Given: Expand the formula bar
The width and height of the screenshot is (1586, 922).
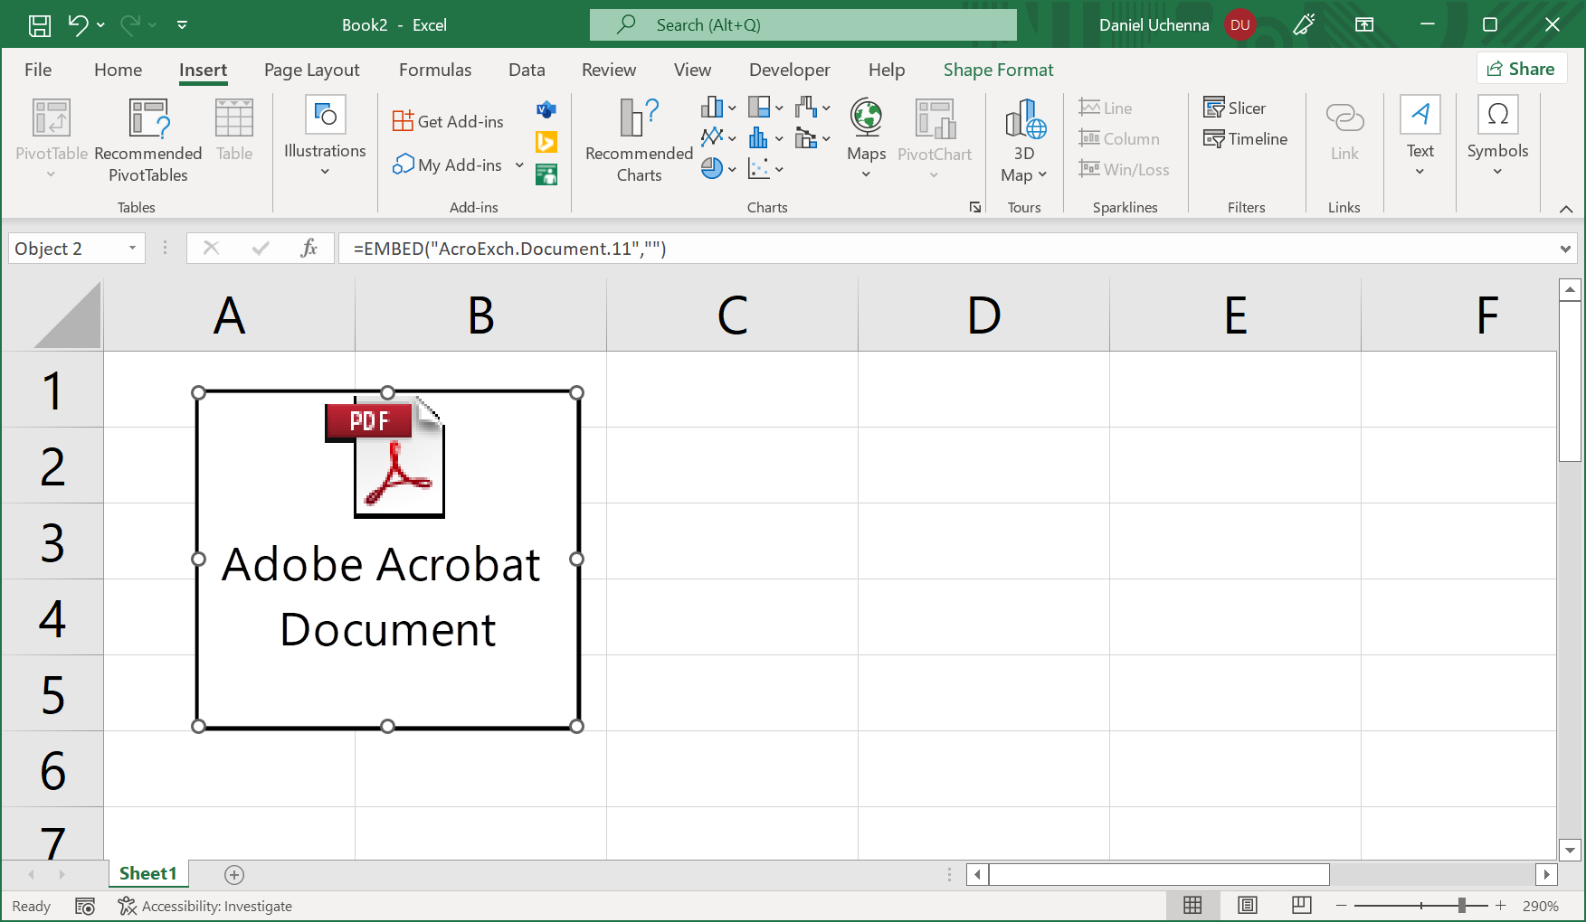Looking at the screenshot, I should pyautogui.click(x=1564, y=248).
